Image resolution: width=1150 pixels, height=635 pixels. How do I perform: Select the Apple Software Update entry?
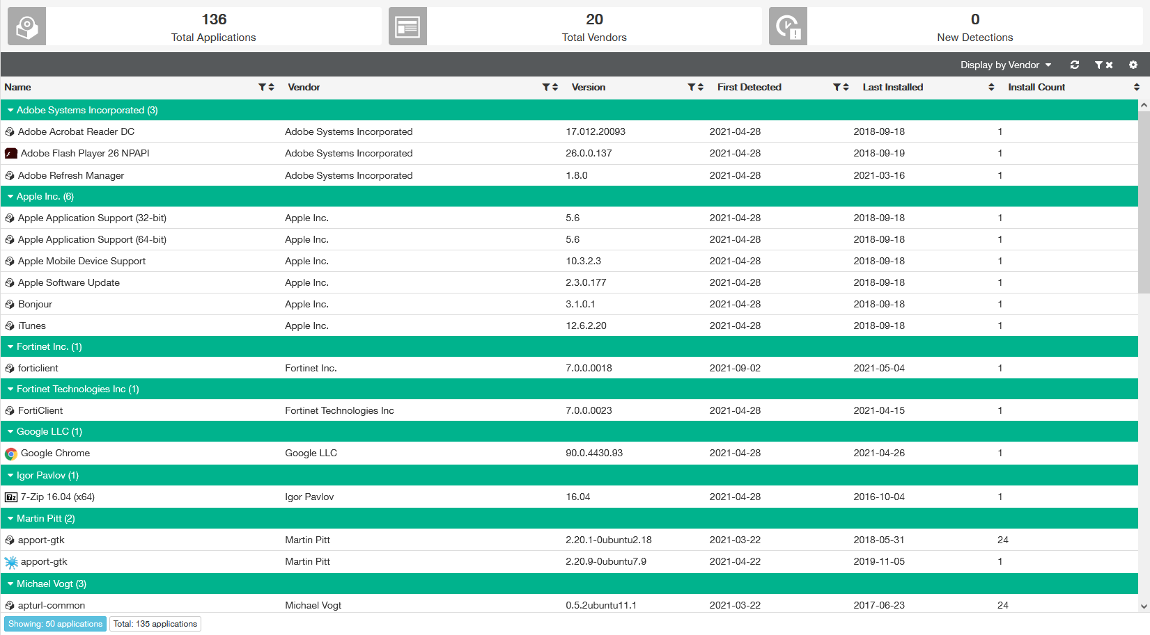69,282
